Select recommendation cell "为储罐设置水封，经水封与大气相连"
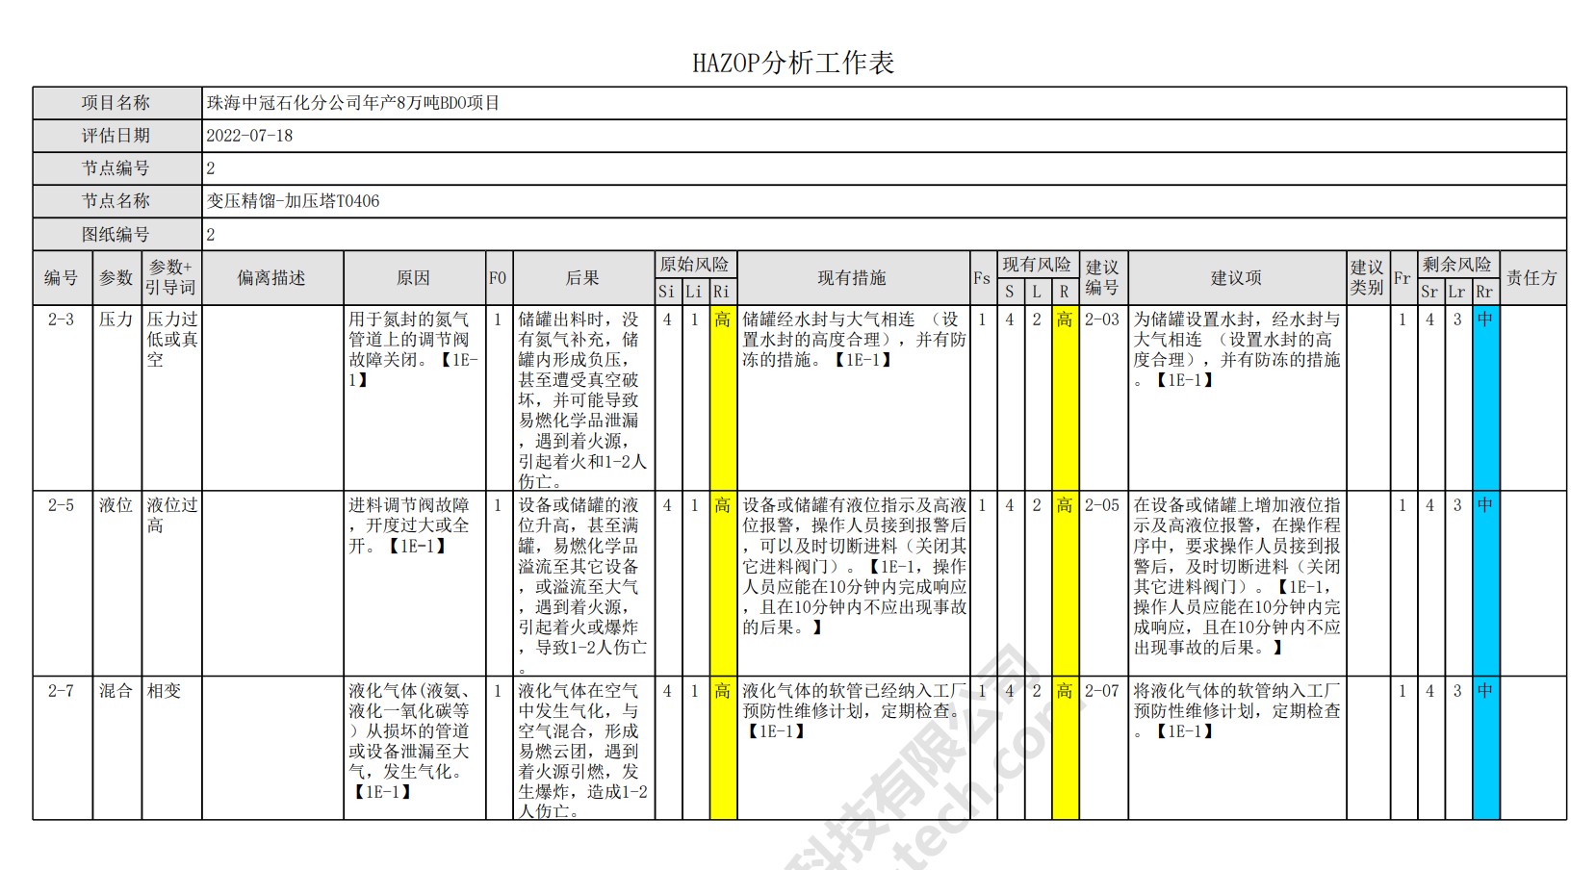This screenshot has height=870, width=1596. 1237,397
